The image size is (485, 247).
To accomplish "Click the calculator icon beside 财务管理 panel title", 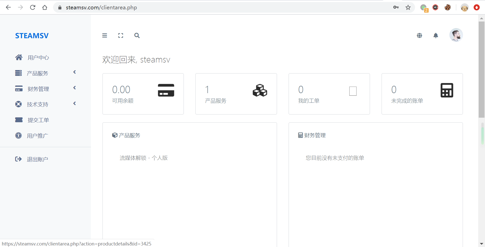I will pyautogui.click(x=300, y=135).
